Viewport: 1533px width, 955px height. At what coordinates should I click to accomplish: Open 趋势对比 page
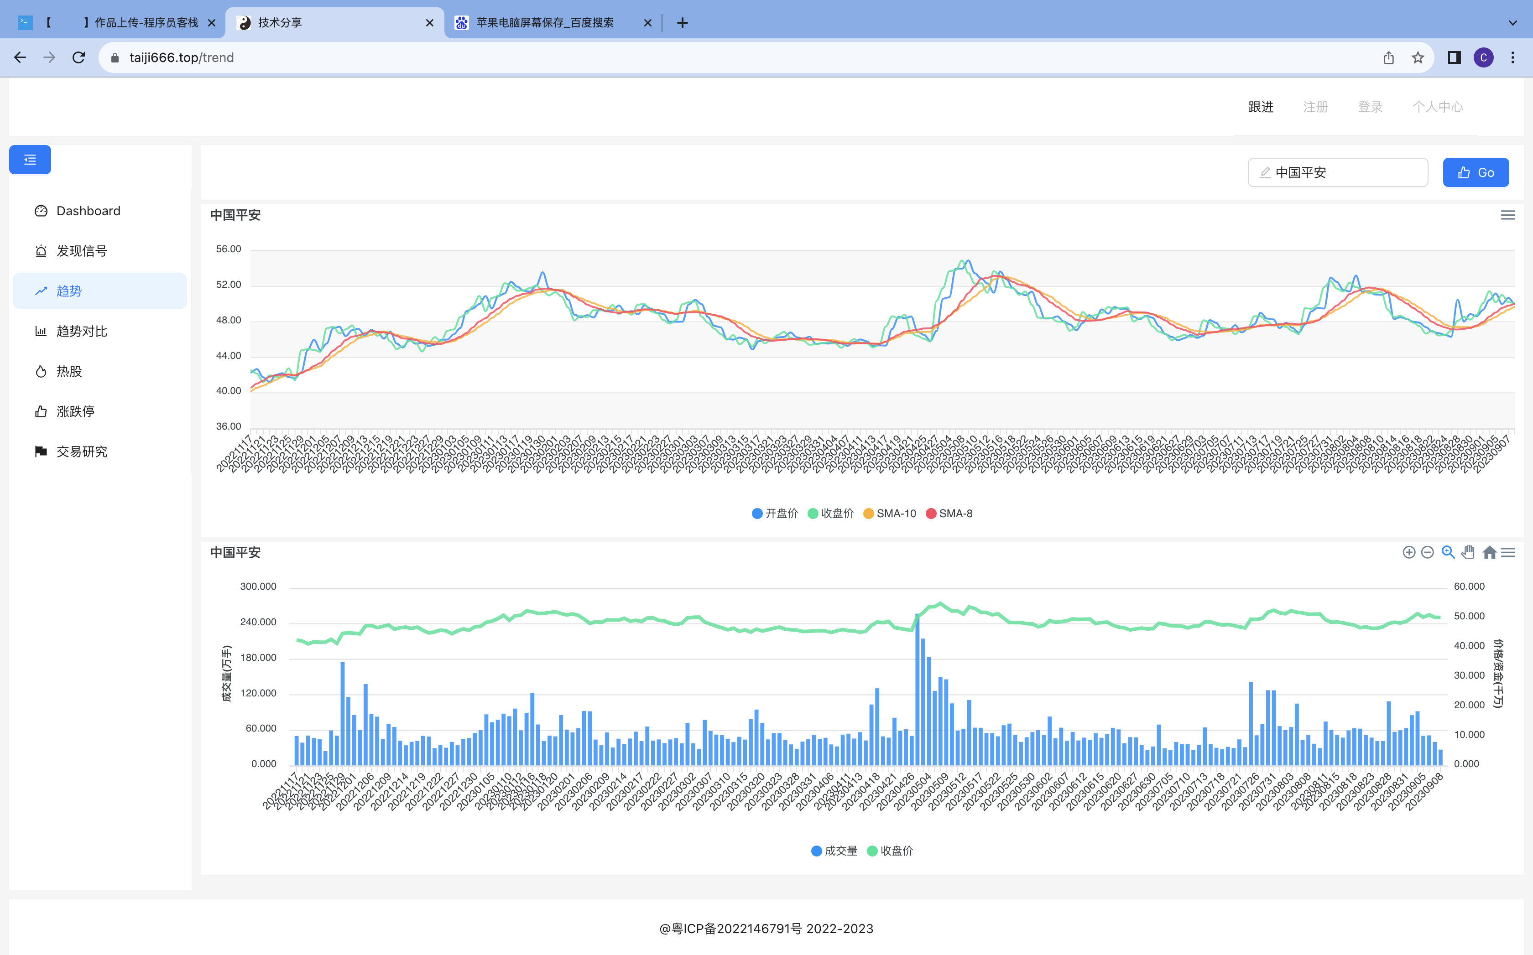(x=100, y=331)
